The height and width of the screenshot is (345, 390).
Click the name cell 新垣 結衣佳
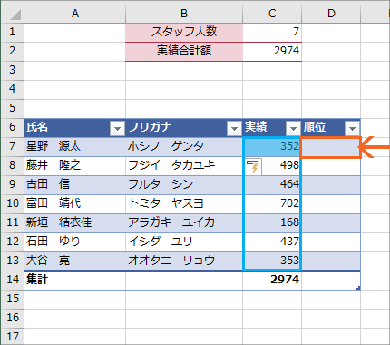[75, 222]
